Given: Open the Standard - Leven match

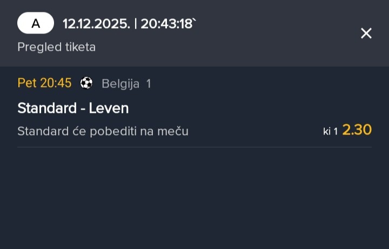Looking at the screenshot, I should 73,108.
